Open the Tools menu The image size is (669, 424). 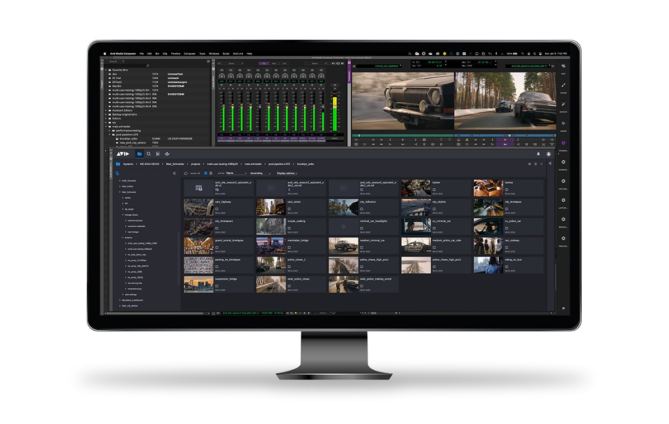pyautogui.click(x=202, y=54)
